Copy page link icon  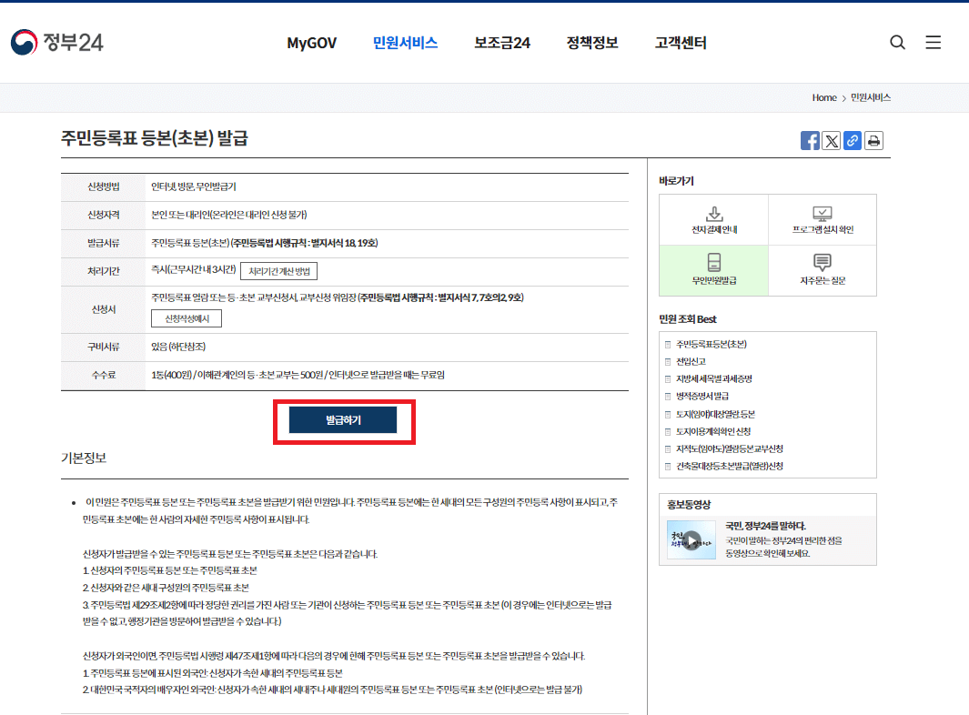click(853, 140)
